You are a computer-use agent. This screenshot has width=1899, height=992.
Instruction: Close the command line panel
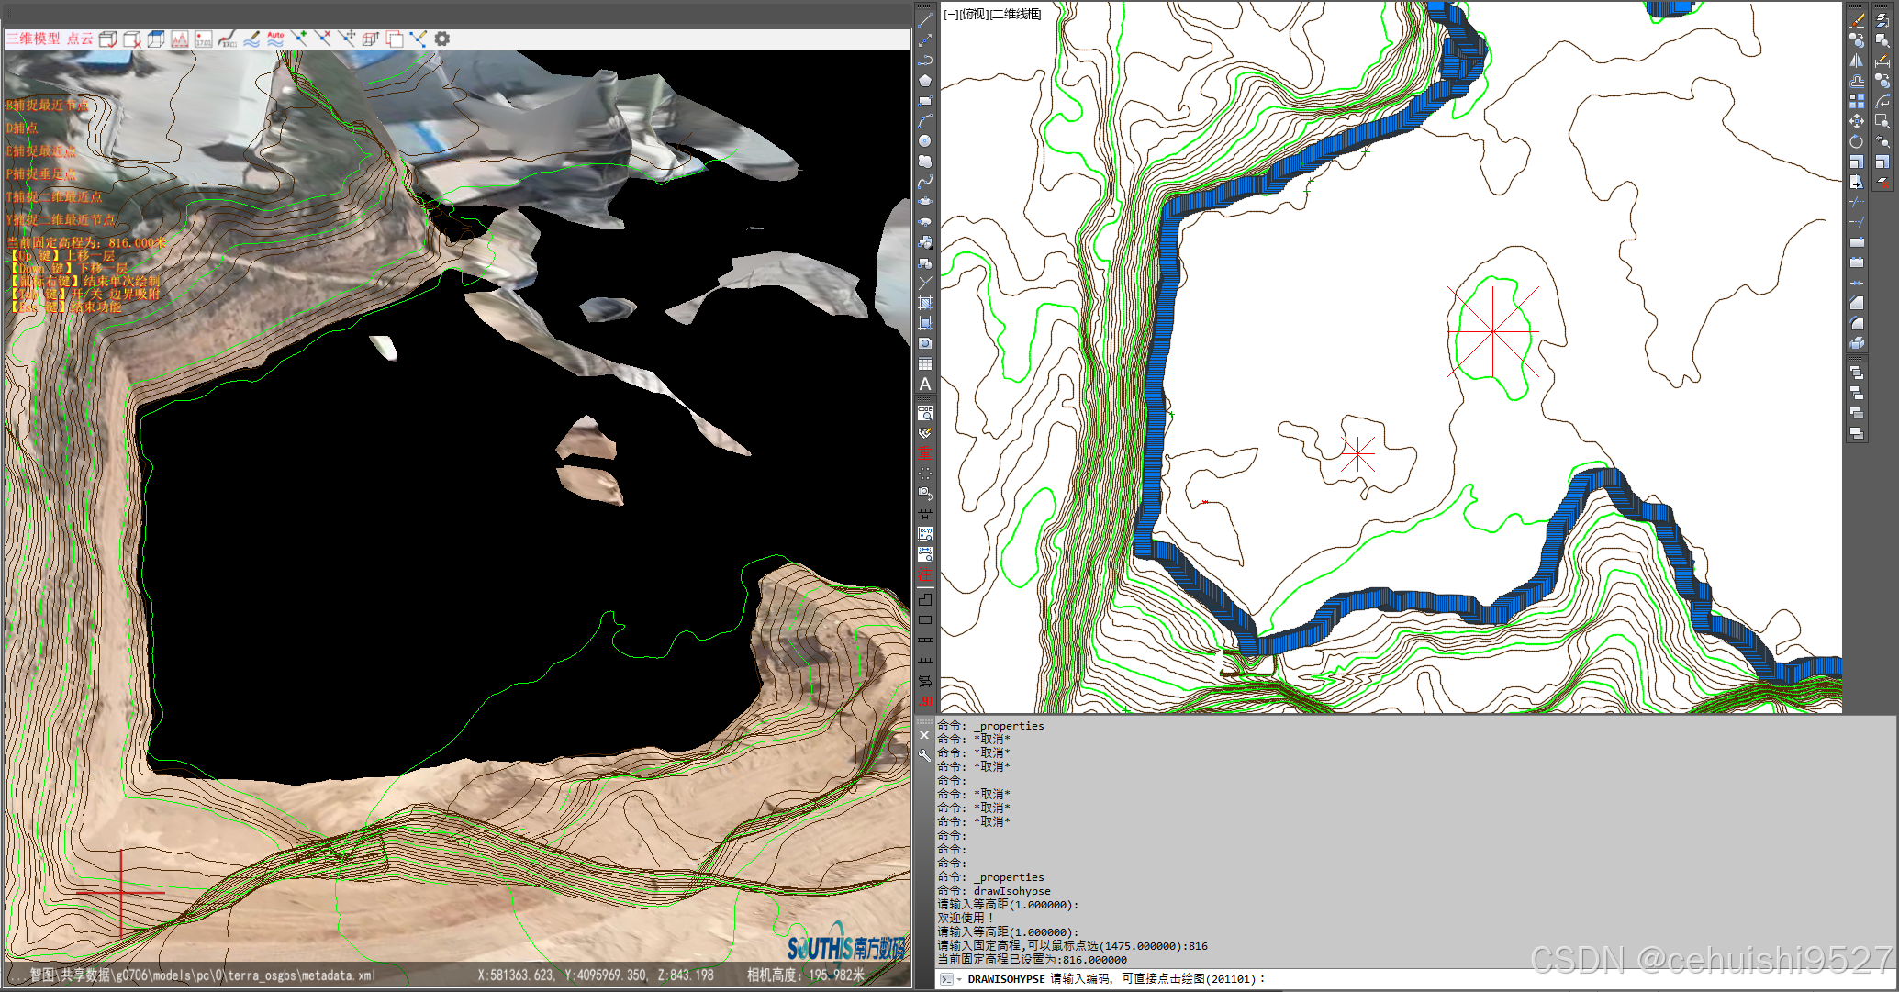(x=924, y=735)
